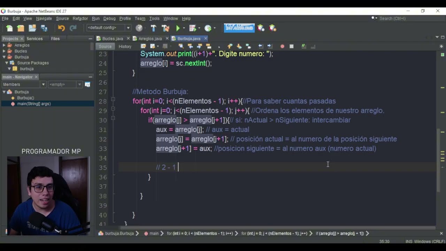The image size is (446, 251).
Task: Switch to the Services tab
Action: 34,39
